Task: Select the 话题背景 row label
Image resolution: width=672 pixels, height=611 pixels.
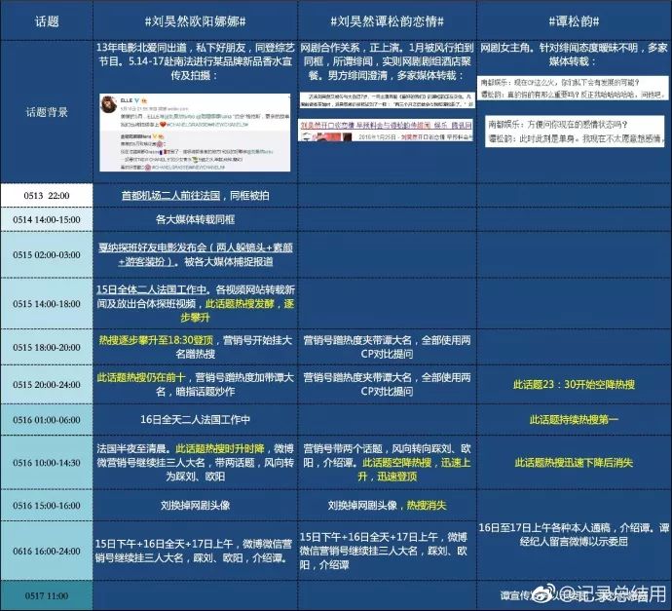Action: point(47,112)
